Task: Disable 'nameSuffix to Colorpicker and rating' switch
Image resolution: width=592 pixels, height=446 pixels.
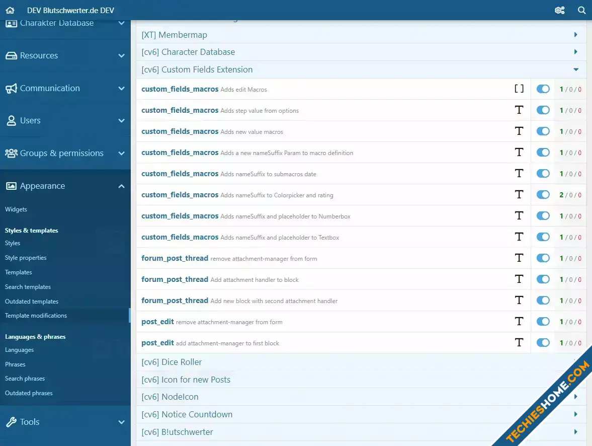Action: pyautogui.click(x=543, y=195)
